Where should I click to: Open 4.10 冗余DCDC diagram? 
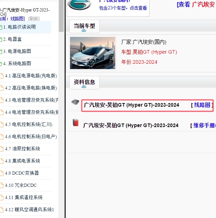tap(21, 185)
